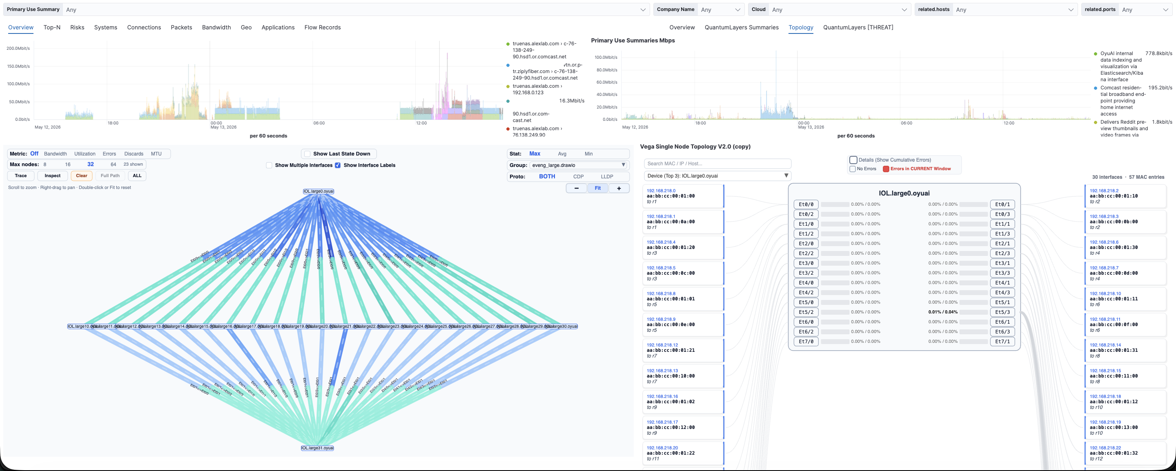Open the Flow Records tab

click(323, 27)
